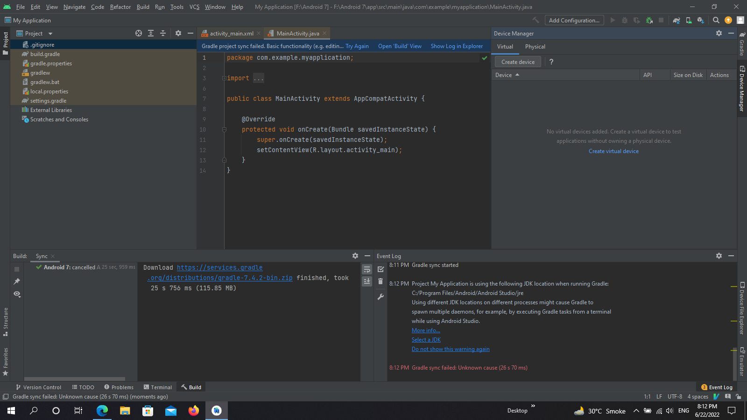Click the Select Opened File target icon
Image resolution: width=747 pixels, height=420 pixels.
[x=139, y=33]
